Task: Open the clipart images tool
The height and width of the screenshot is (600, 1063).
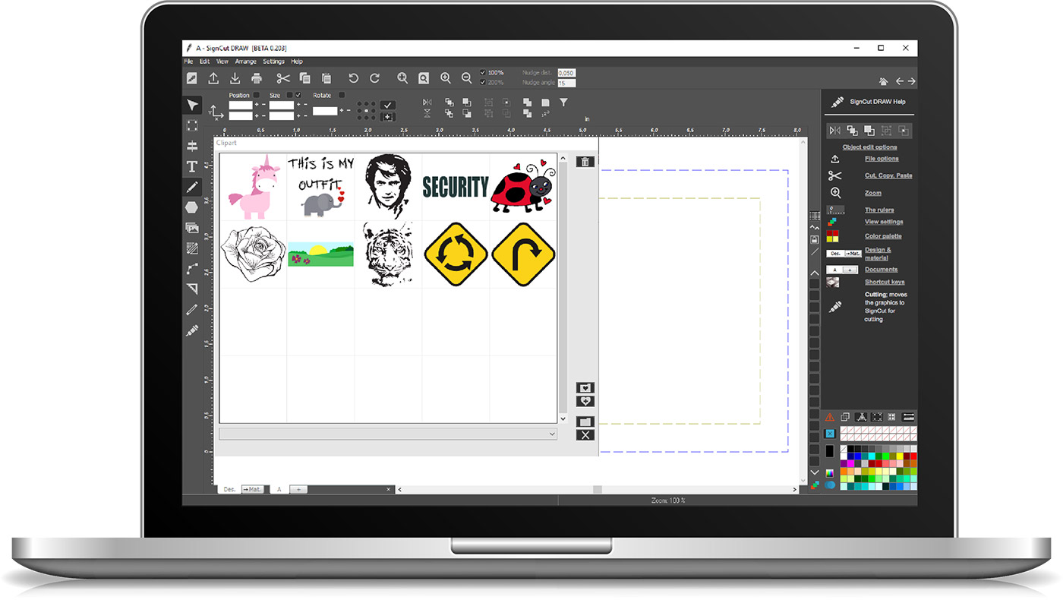Action: point(192,228)
